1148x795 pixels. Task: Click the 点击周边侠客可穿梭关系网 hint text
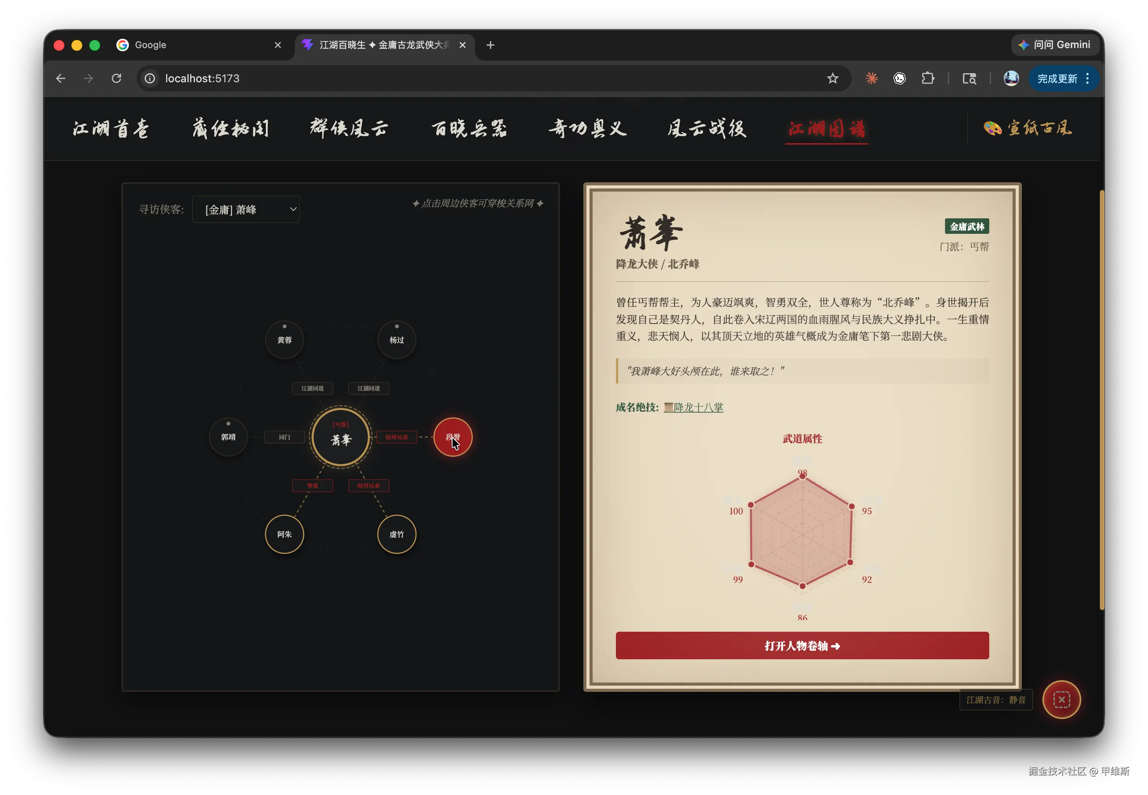477,203
